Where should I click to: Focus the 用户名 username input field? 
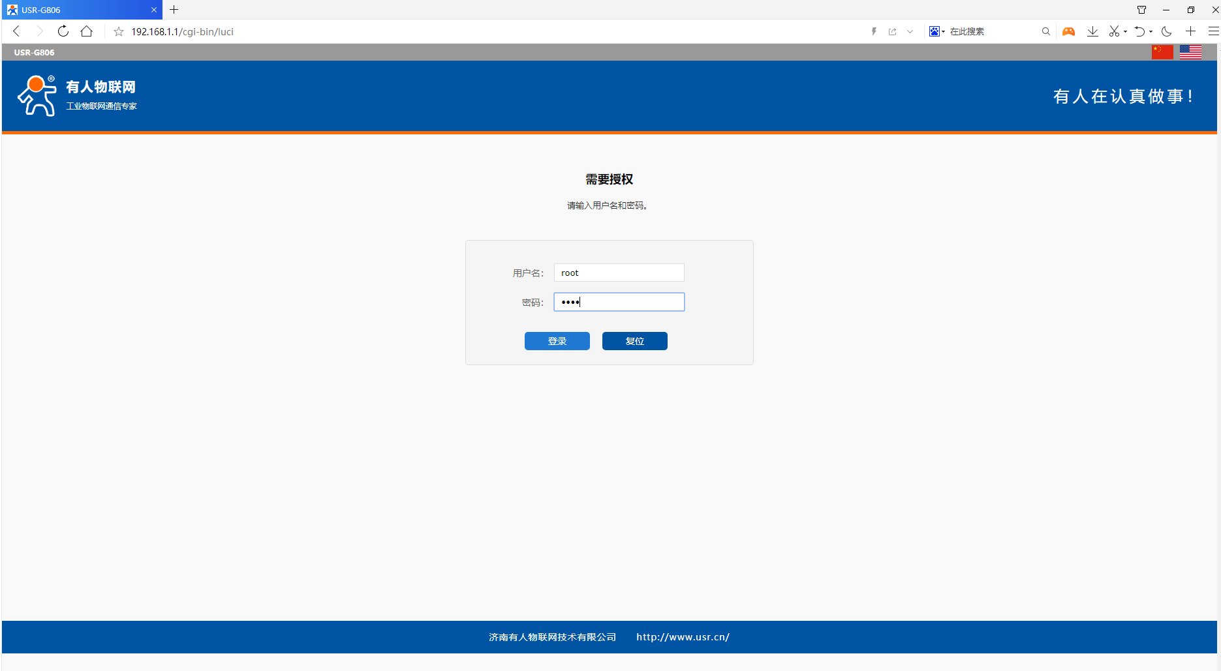(619, 273)
